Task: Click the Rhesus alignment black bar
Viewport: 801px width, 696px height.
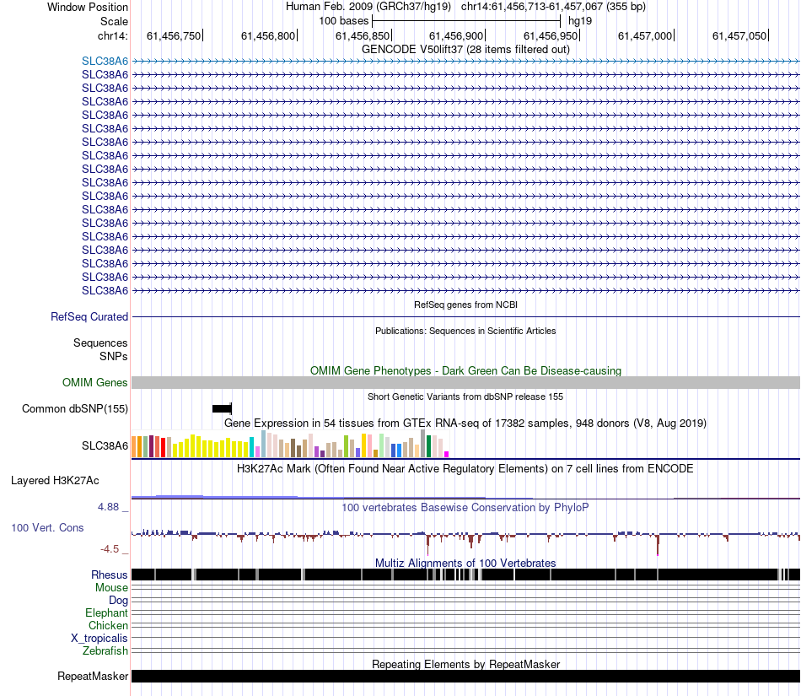Action: click(465, 575)
